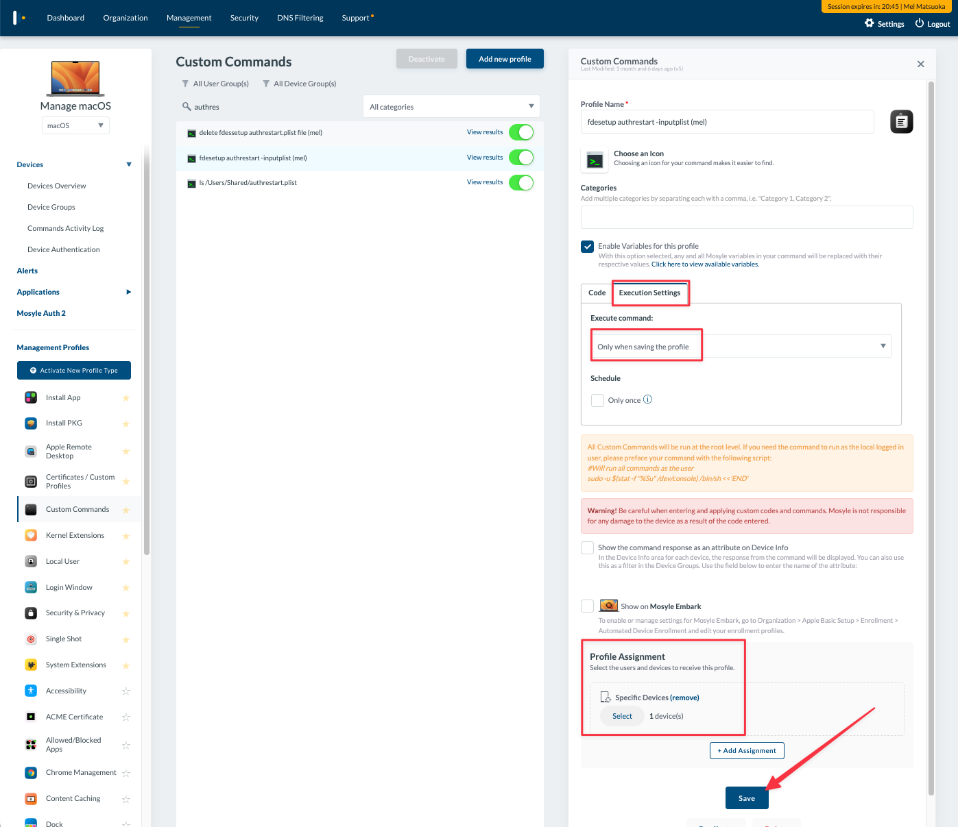This screenshot has height=827, width=958.
Task: Click the Save button
Action: (x=747, y=798)
